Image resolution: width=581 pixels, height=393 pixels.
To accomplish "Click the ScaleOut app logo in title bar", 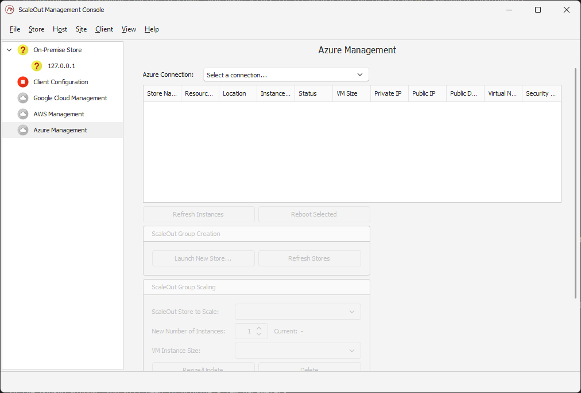I will point(10,10).
